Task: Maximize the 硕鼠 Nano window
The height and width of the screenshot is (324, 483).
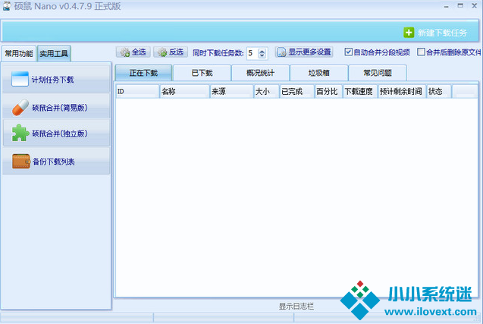Action: [x=460, y=5]
